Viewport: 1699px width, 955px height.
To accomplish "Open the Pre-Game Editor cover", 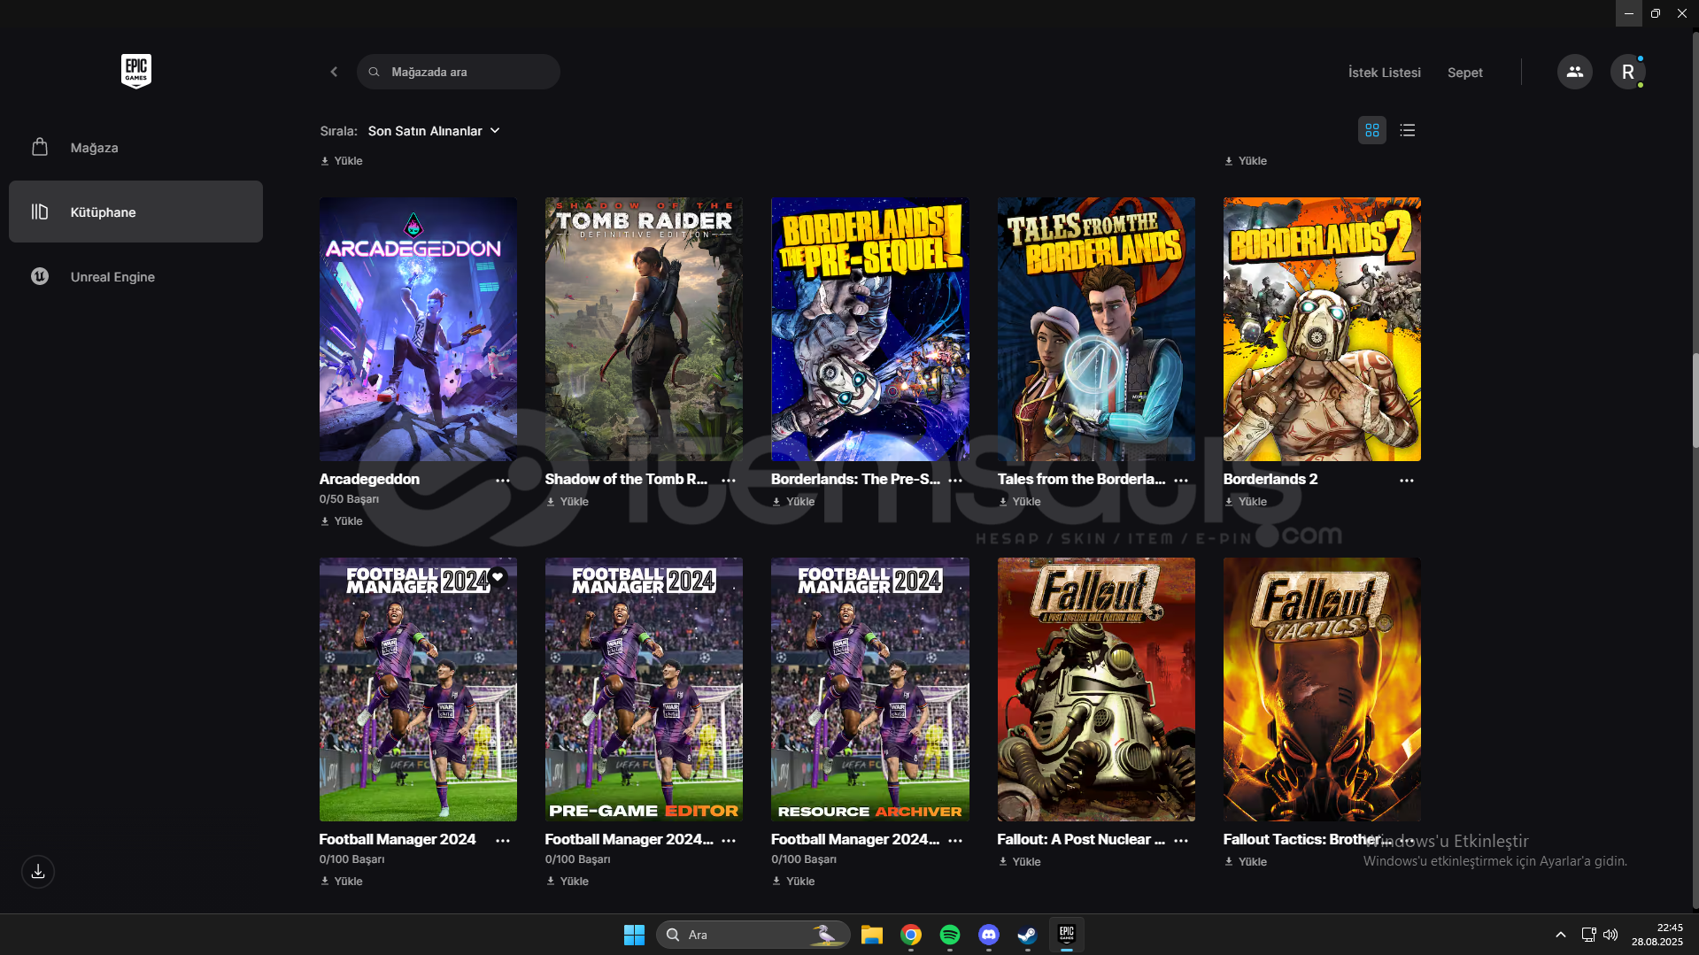I will coord(644,689).
